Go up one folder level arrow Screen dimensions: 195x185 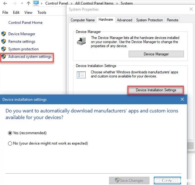tap(28, 3)
